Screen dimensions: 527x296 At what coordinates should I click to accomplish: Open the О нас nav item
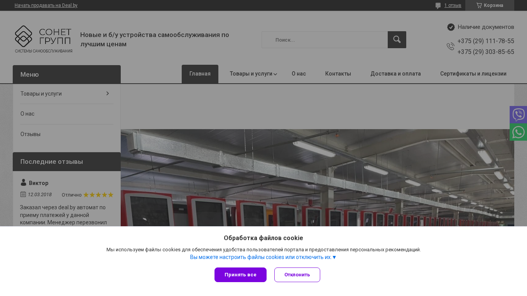click(x=299, y=74)
